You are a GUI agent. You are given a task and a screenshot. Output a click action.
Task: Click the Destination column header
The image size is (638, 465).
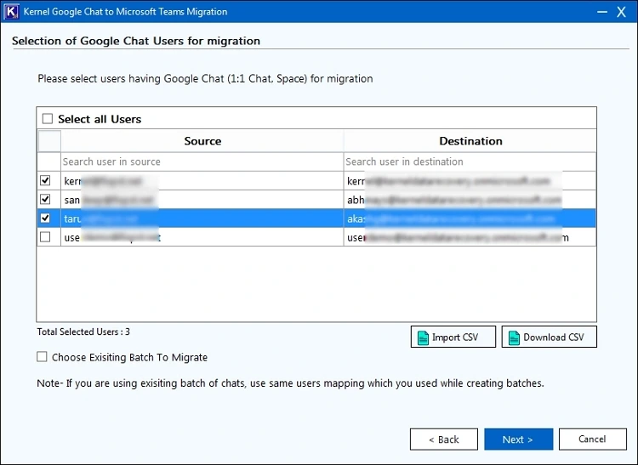tap(470, 141)
